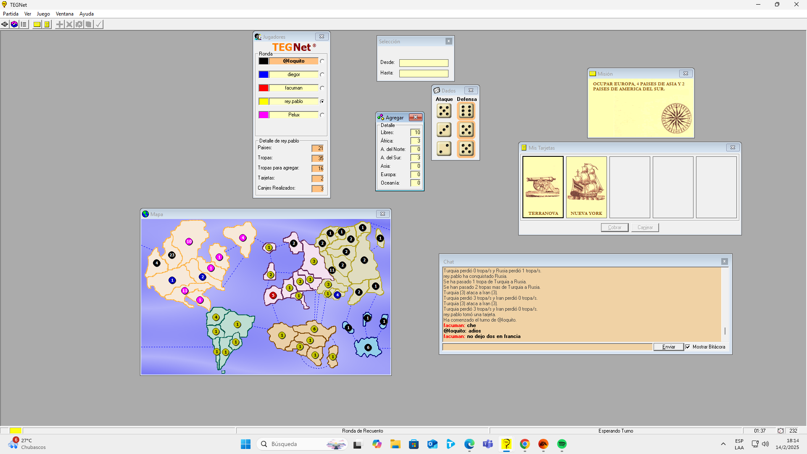807x454 pixels.
Task: Open Spotify from the taskbar
Action: point(562,444)
